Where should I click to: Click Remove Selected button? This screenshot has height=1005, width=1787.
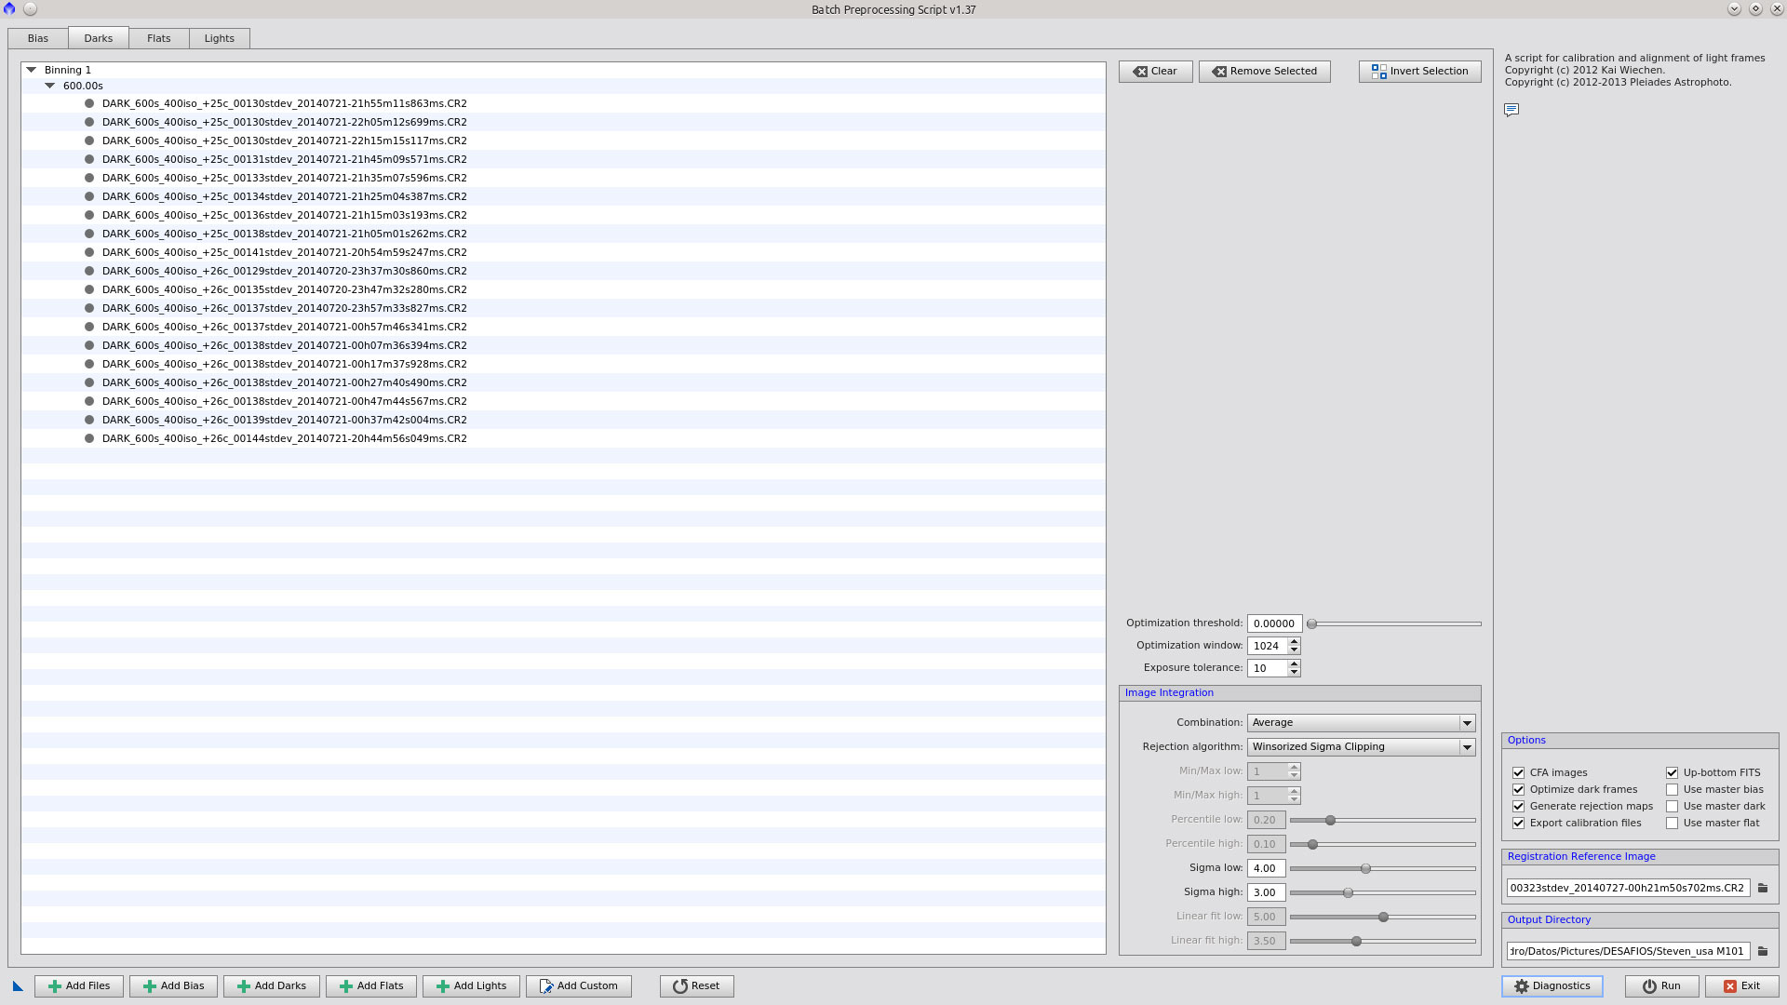coord(1264,72)
